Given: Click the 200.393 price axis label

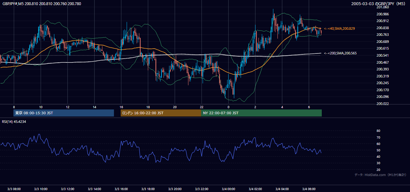Looking at the screenshot, I should pos(383,69).
